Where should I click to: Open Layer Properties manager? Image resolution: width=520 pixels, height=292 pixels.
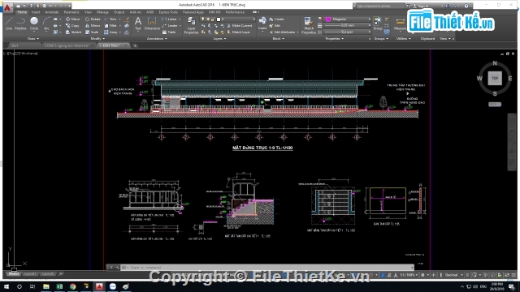pos(192,25)
